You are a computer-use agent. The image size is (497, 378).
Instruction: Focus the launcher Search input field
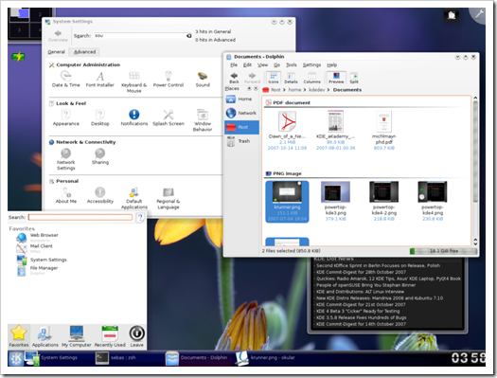tap(80, 217)
